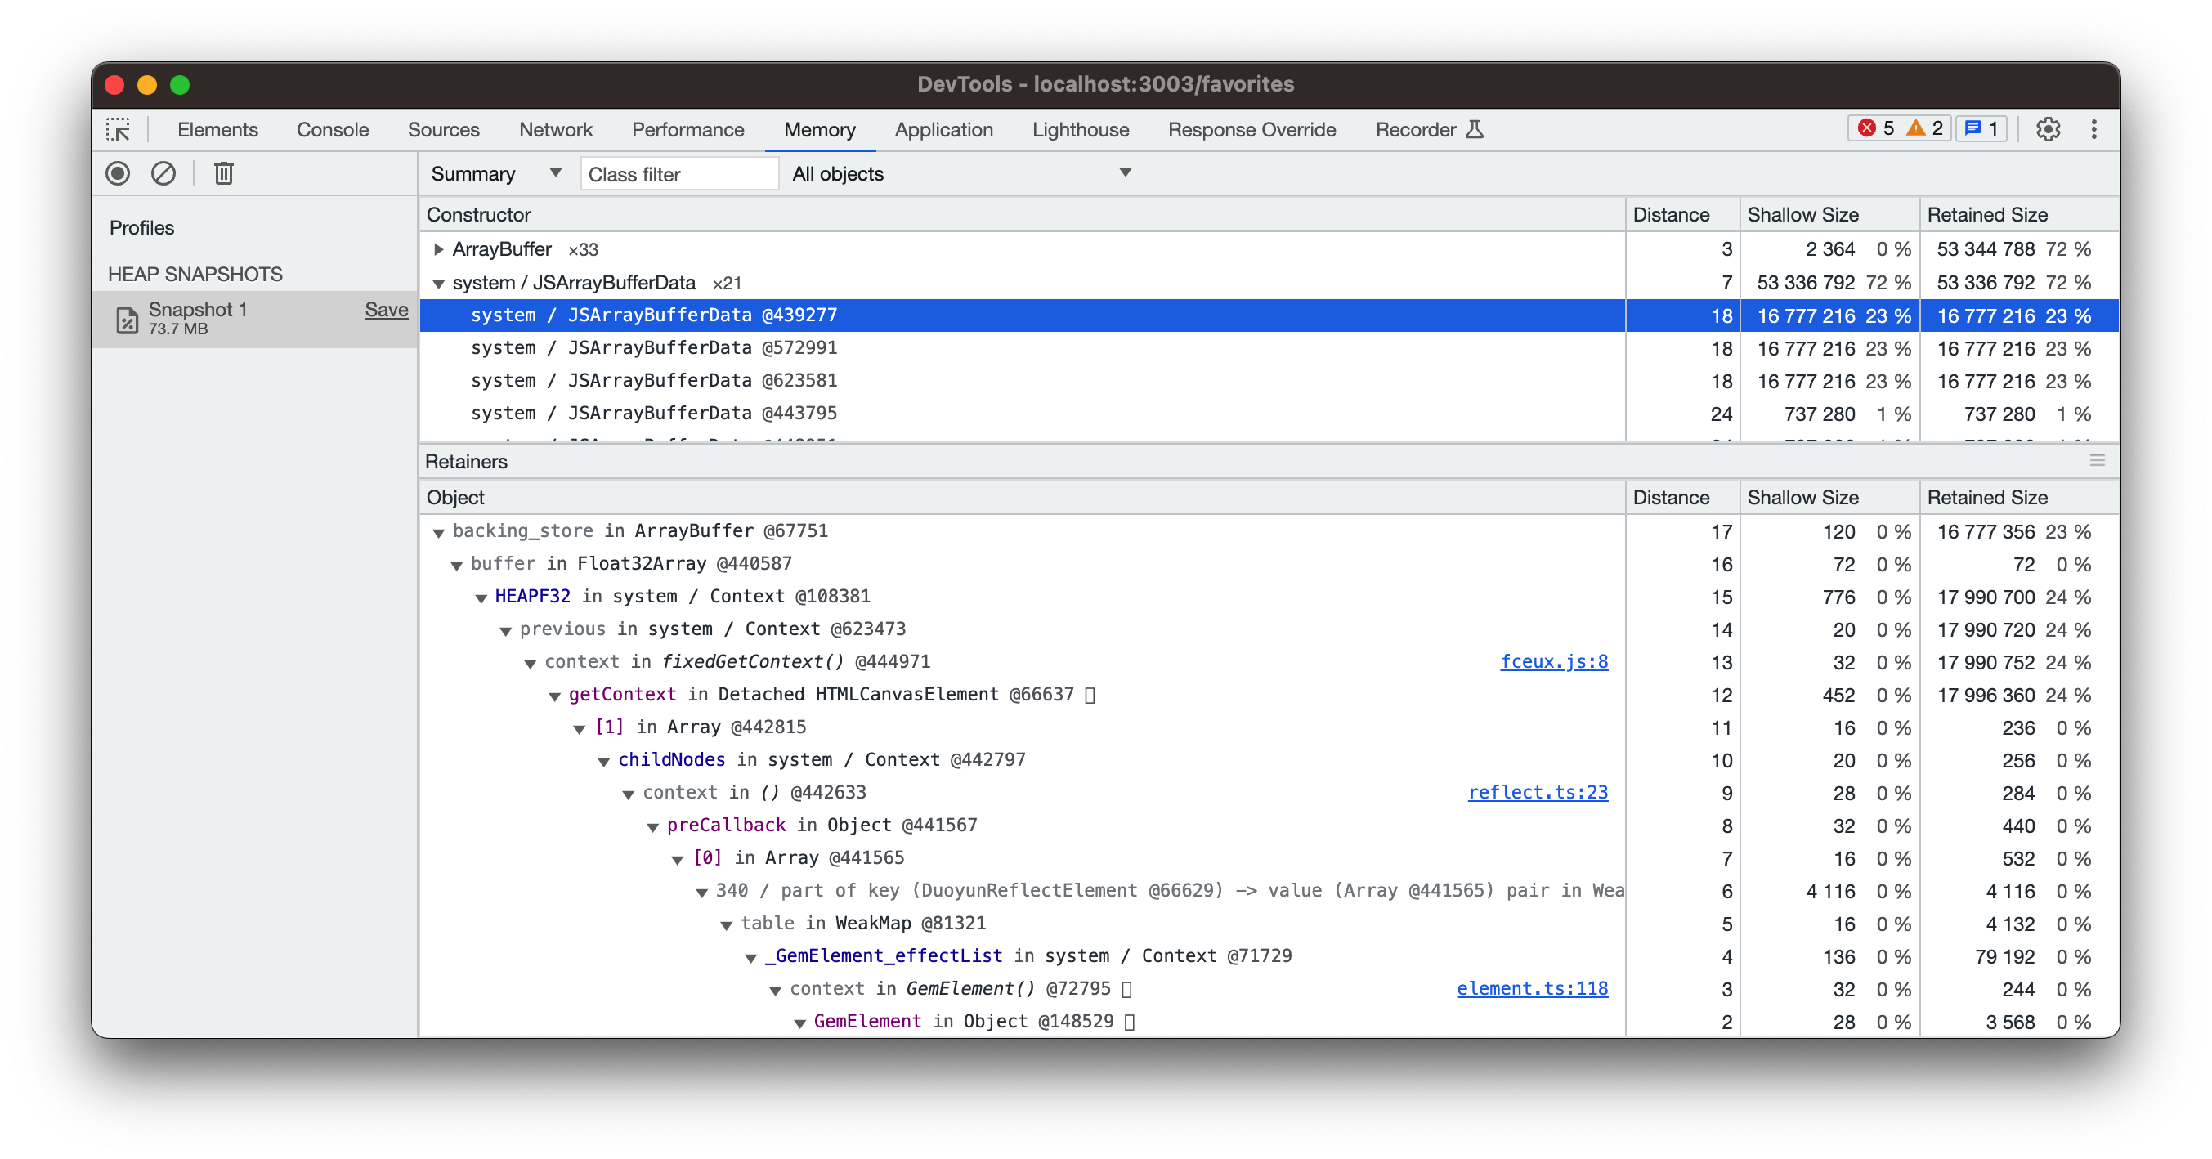Click element icon next to Object @148529
The width and height of the screenshot is (2212, 1159).
coord(1129,1022)
